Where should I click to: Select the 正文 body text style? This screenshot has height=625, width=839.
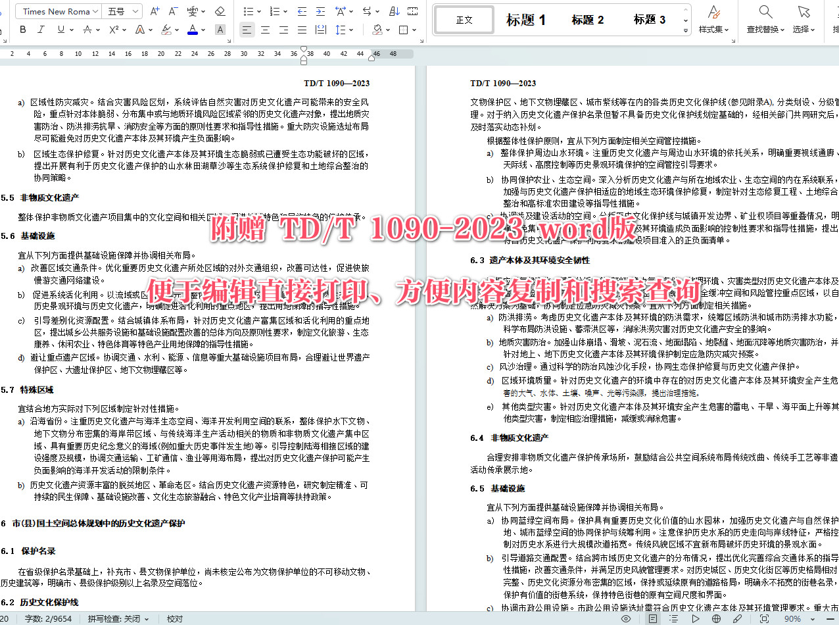[x=464, y=20]
